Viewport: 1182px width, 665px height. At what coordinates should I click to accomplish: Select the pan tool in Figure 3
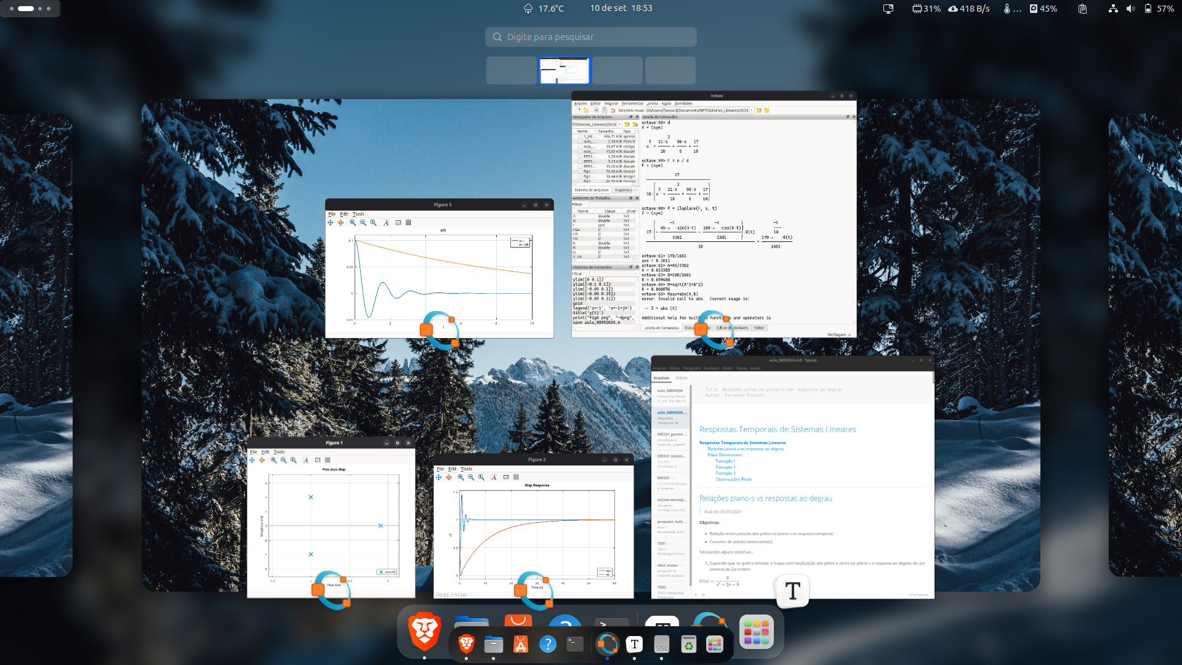(331, 223)
